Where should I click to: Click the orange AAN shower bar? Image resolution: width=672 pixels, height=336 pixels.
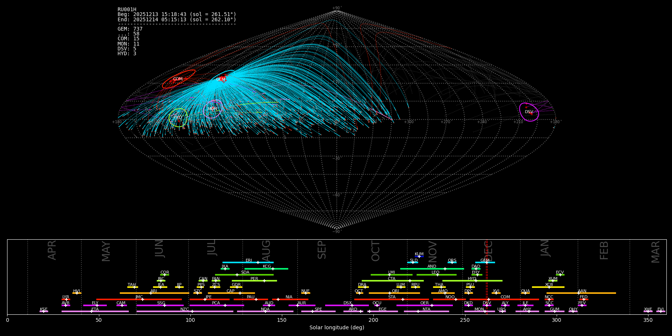(x=581, y=293)
